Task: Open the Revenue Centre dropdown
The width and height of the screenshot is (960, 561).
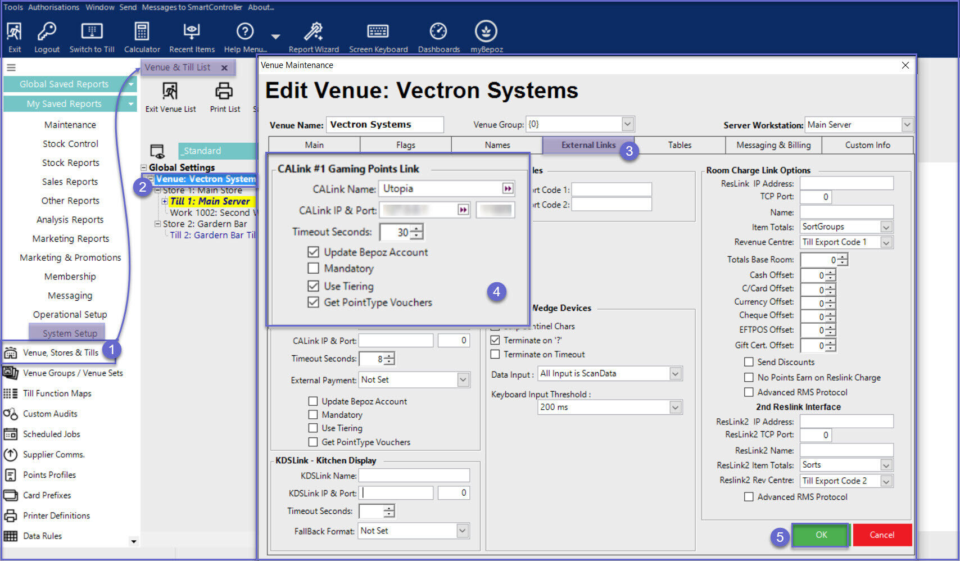Action: point(886,242)
